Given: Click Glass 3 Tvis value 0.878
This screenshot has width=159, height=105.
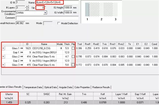Looking at the screenshot, I should (104, 65).
